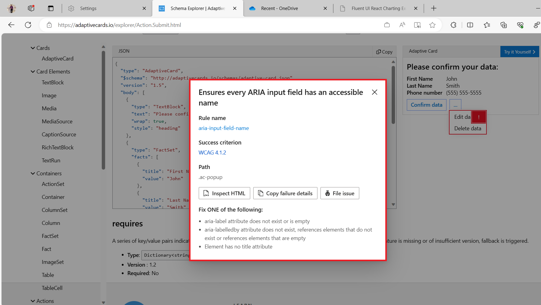Choose Delete data from the popup menu

467,128
